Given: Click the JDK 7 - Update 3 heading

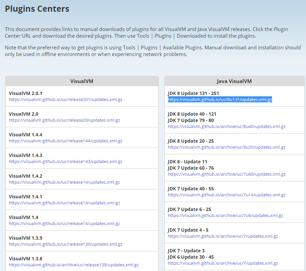Looking at the screenshot, I should pyautogui.click(x=186, y=251).
